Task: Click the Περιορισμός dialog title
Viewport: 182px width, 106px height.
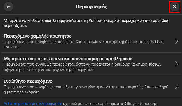Action: pyautogui.click(x=91, y=7)
